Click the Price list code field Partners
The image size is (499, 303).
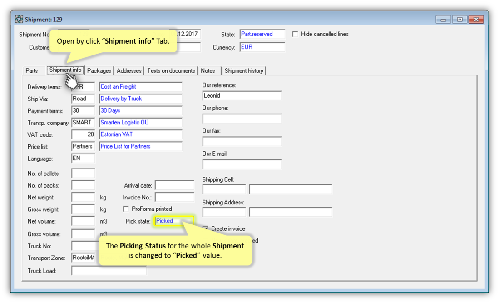click(x=83, y=146)
